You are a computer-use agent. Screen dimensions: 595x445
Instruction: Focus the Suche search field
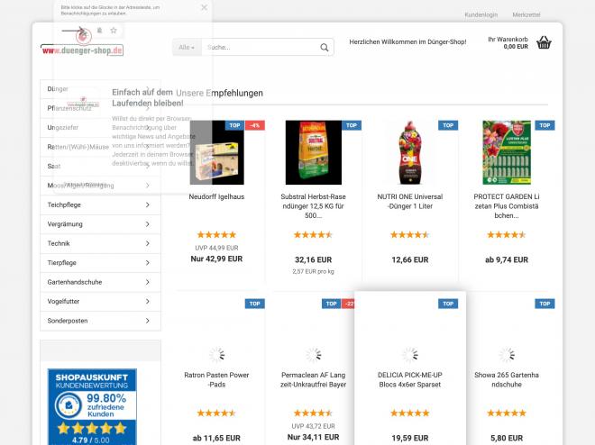tap(260, 48)
